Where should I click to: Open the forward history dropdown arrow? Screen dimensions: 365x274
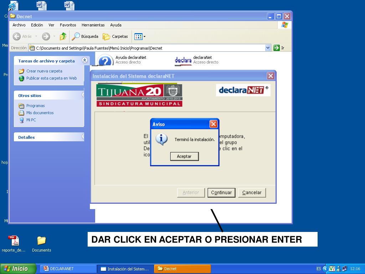54,36
